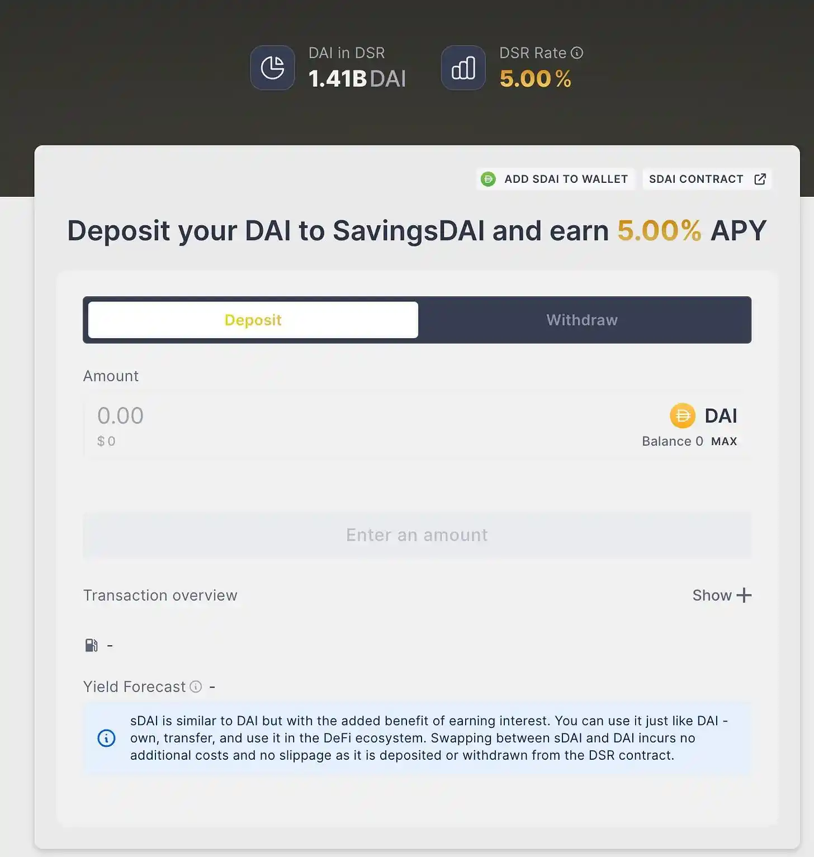Click the gas pump fee icon
The height and width of the screenshot is (857, 814).
[91, 645]
